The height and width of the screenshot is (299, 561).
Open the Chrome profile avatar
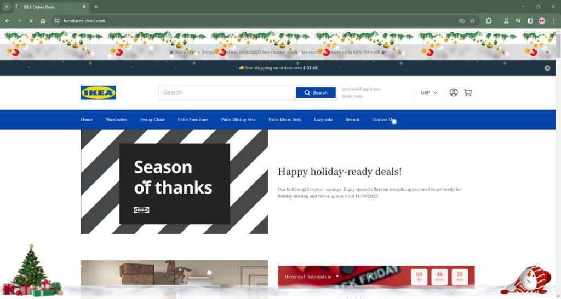(542, 21)
